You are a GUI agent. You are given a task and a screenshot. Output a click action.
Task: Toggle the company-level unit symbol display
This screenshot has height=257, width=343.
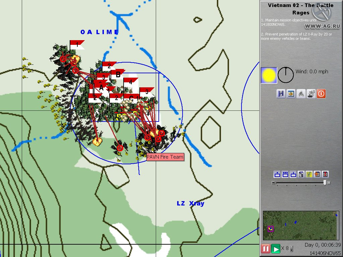point(293,174)
